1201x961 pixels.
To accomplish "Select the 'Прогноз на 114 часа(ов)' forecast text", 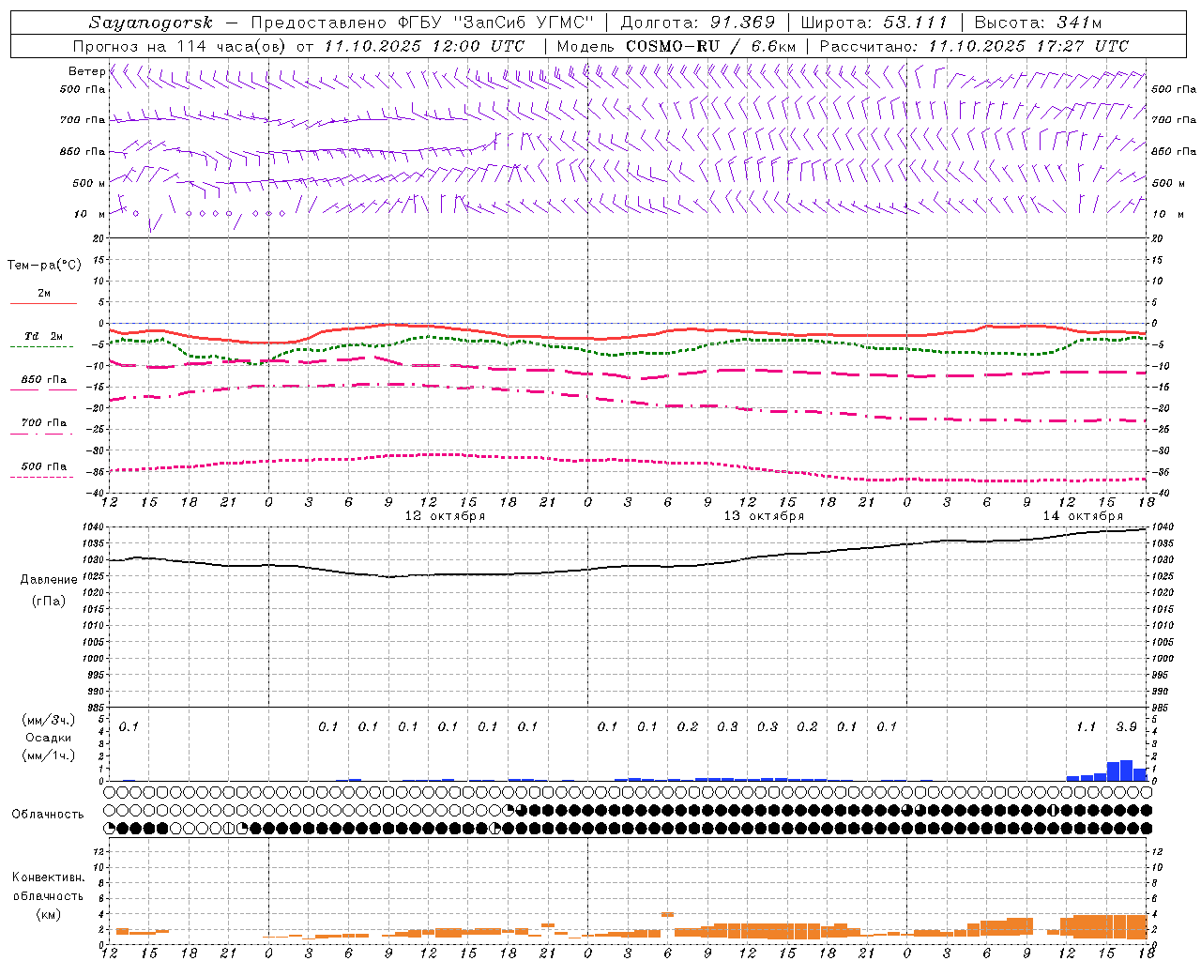I will (181, 46).
